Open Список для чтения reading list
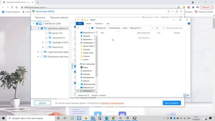Image resolution: width=215 pixels, height=121 pixels. [x=204, y=12]
